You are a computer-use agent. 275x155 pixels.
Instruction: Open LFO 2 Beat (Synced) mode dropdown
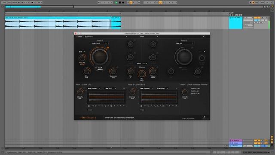pos(146,88)
